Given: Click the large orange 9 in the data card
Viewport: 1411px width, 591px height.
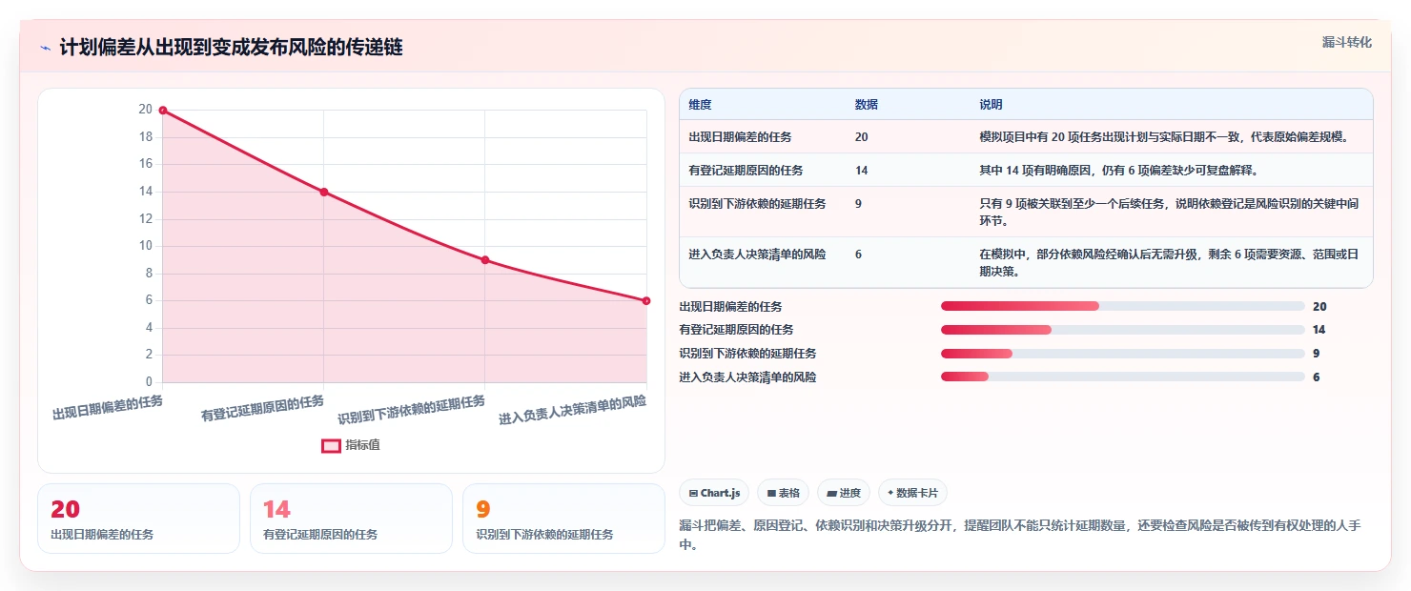Looking at the screenshot, I should point(482,509).
